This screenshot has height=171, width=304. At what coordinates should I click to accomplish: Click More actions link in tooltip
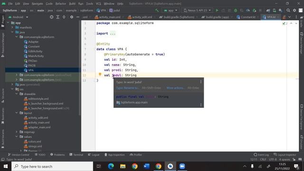[175, 88]
